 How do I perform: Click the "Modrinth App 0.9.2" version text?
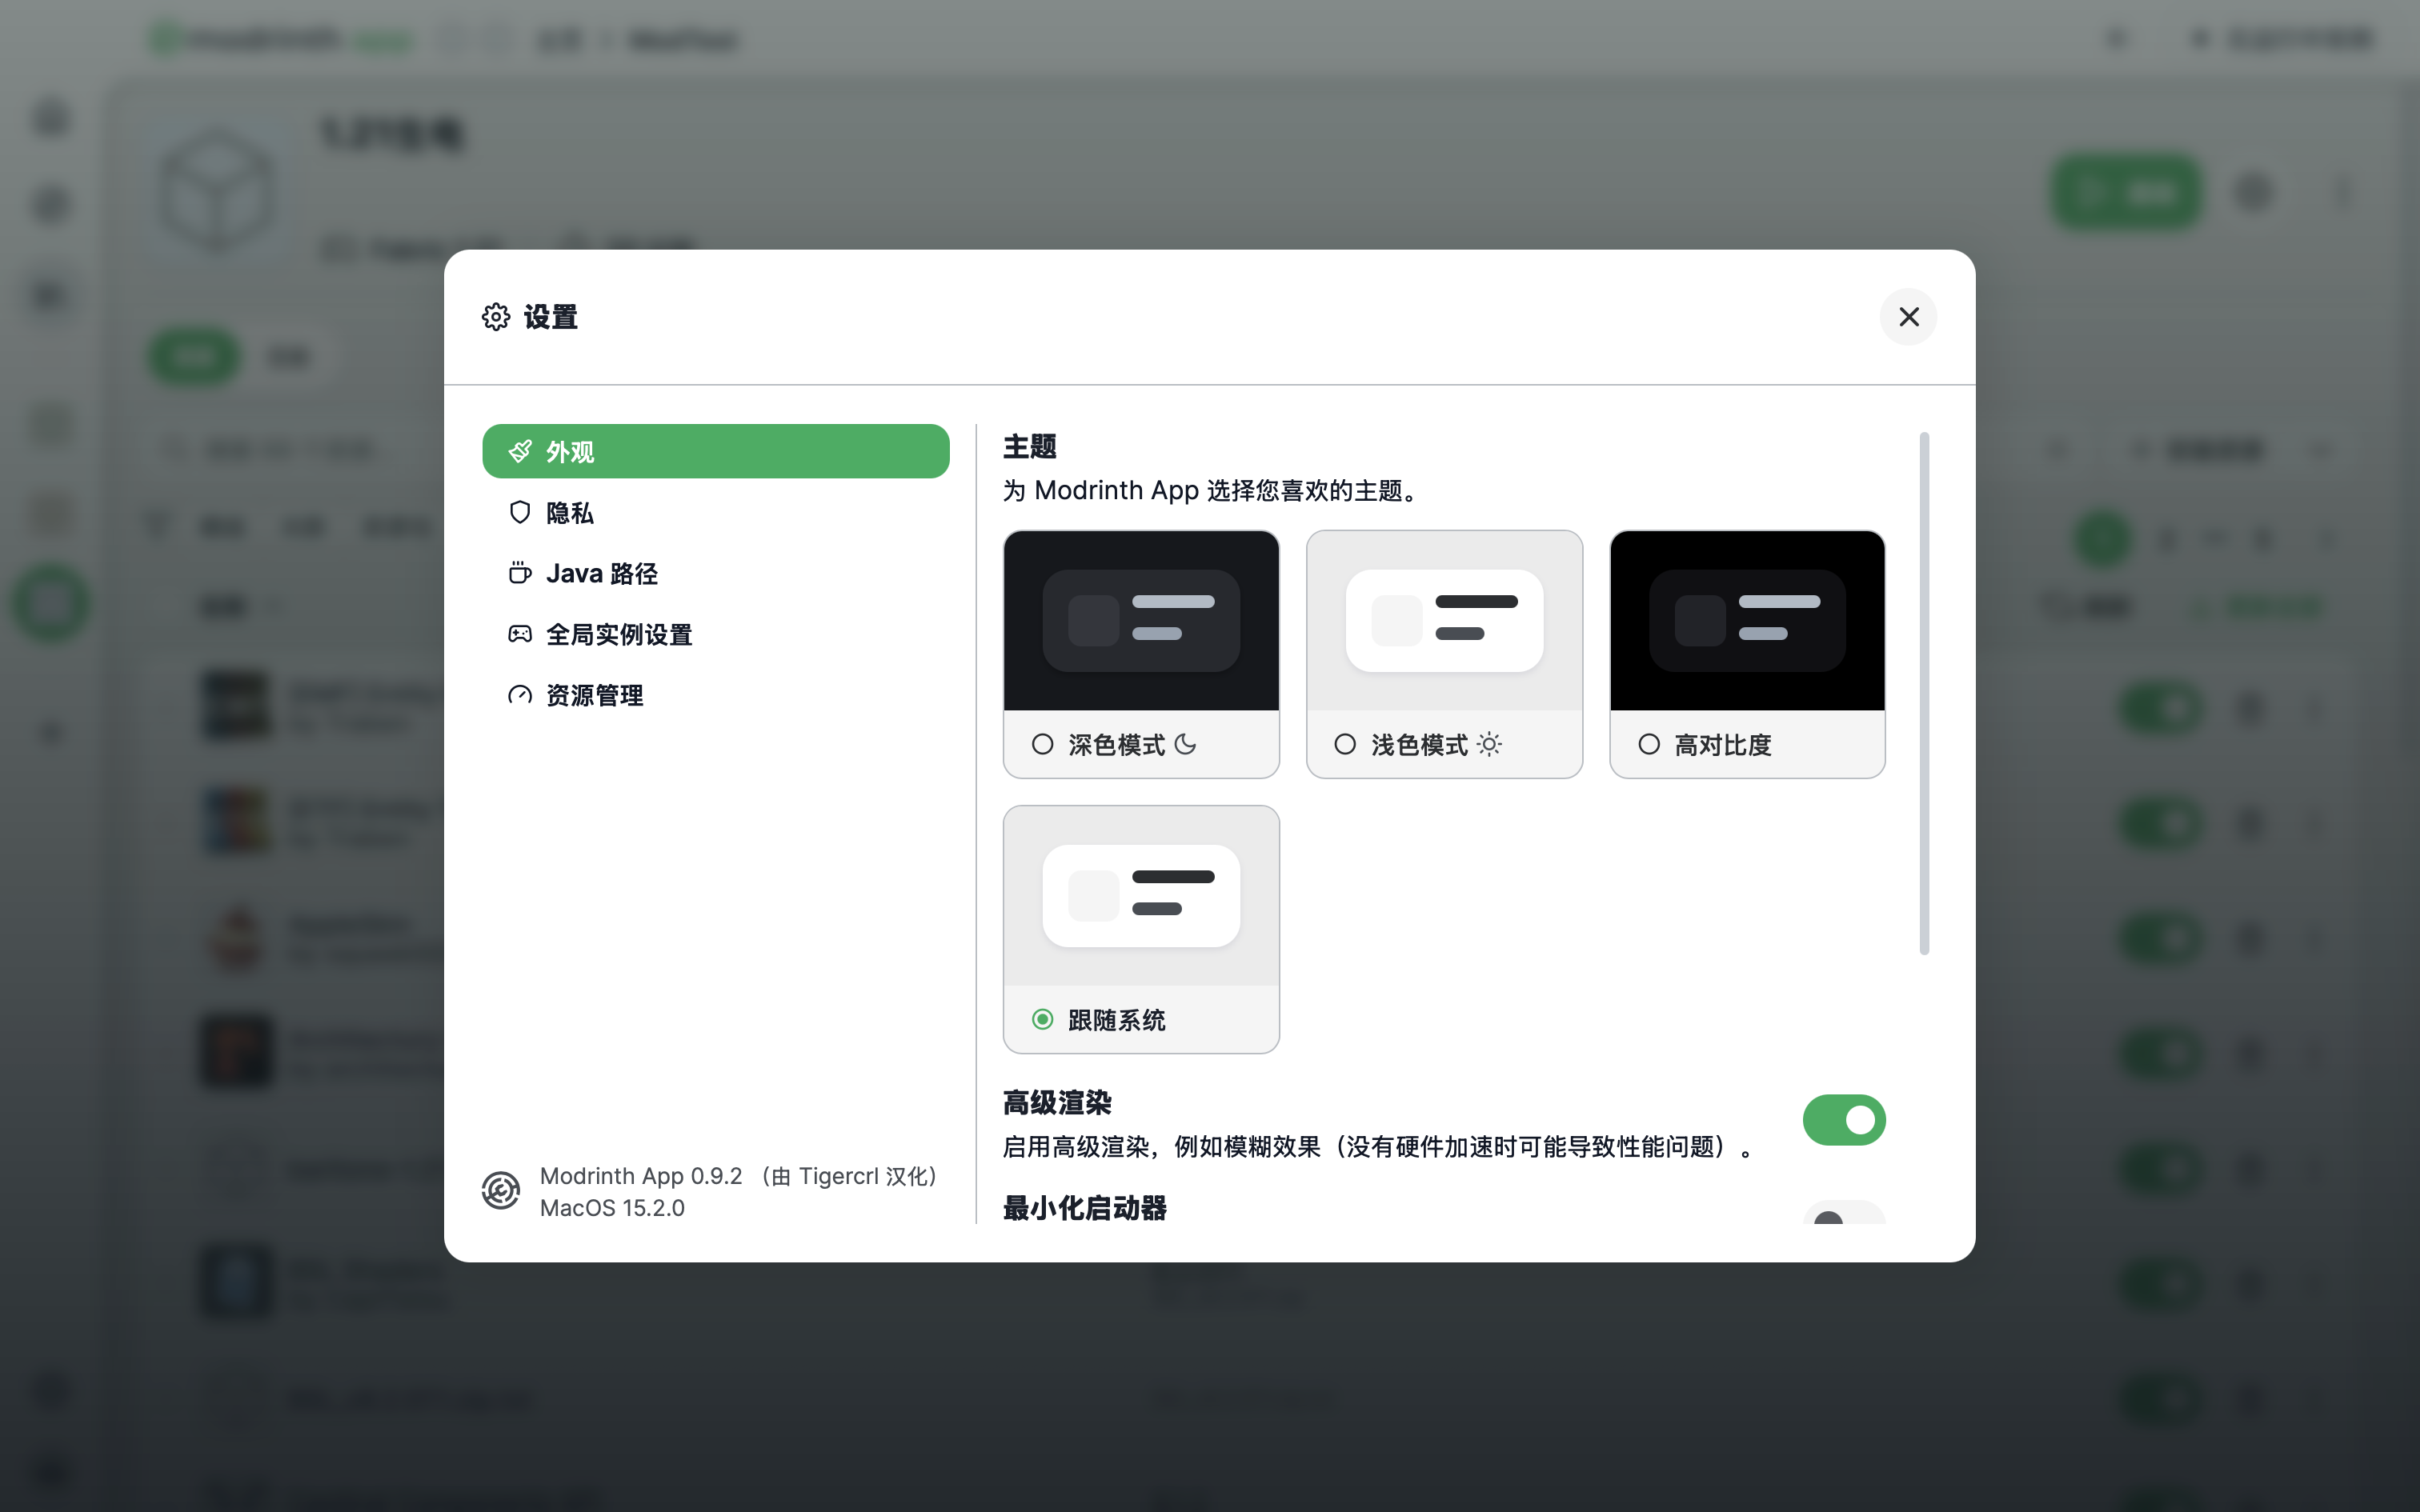pyautogui.click(x=641, y=1176)
